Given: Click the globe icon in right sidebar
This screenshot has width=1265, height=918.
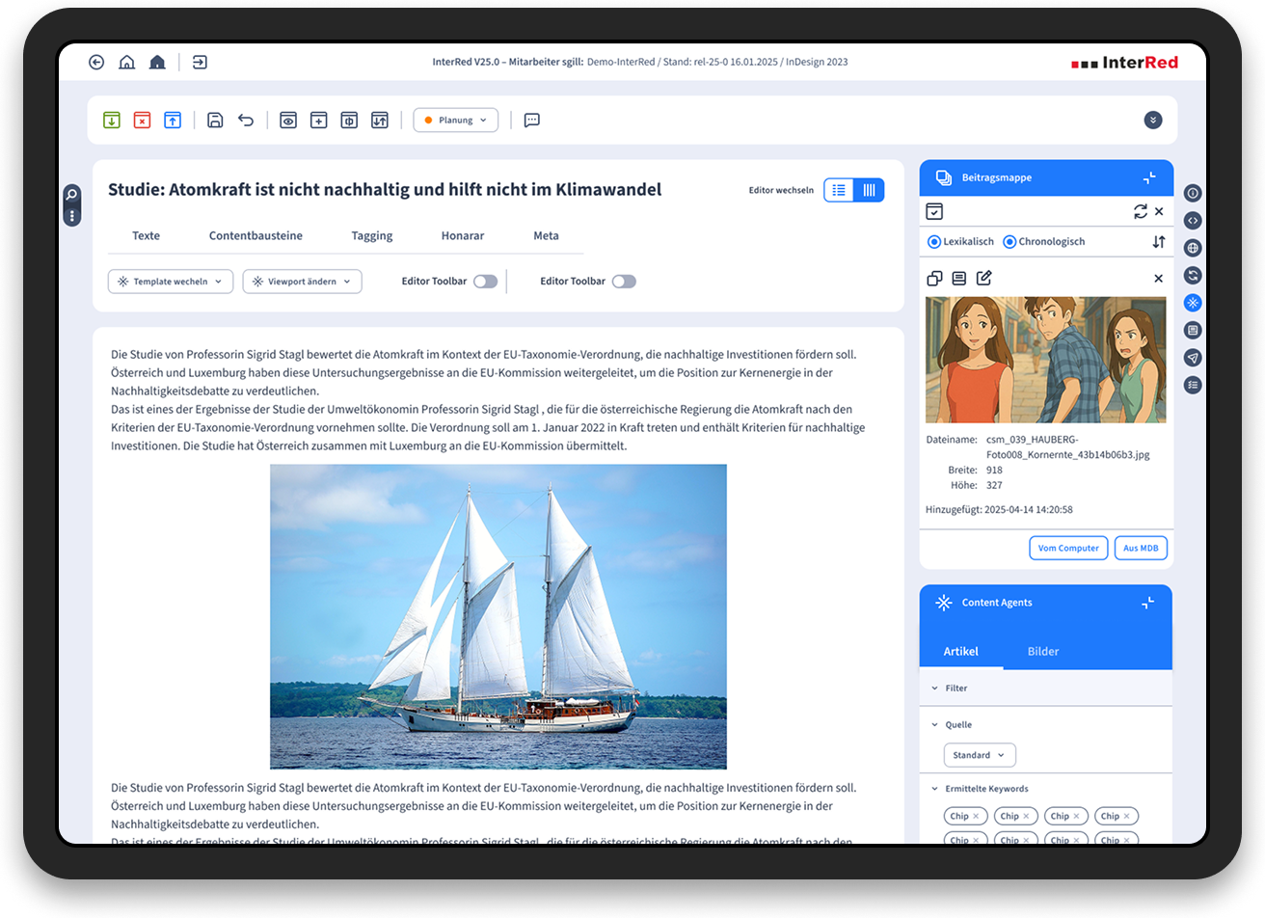Looking at the screenshot, I should click(1193, 248).
